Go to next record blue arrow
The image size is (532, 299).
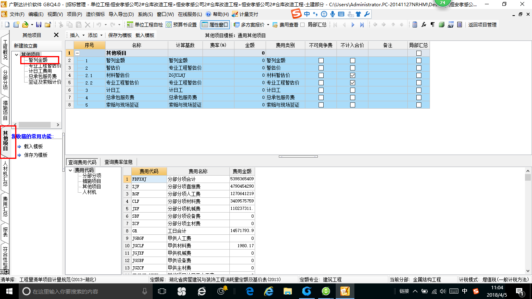[x=353, y=25]
